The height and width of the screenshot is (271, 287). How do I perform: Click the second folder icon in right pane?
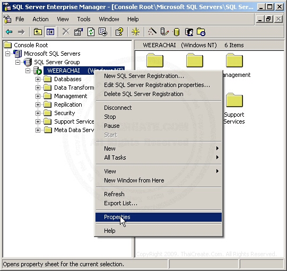tap(195, 60)
